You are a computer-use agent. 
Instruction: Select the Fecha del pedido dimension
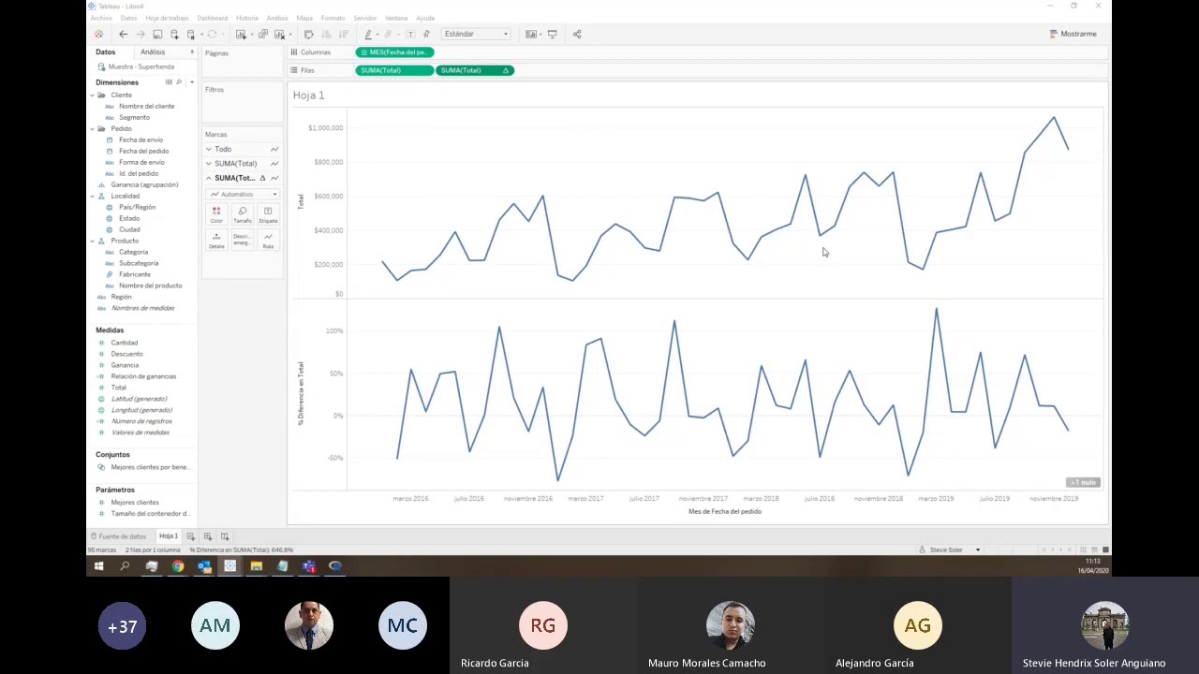pos(143,151)
